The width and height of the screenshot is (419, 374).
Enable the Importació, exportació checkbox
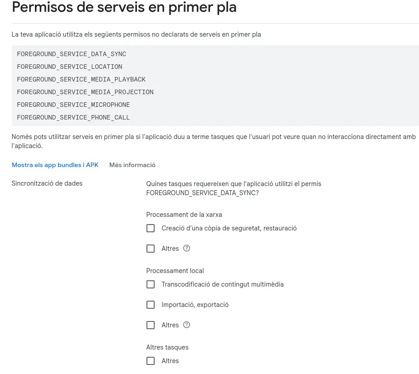[x=151, y=304]
